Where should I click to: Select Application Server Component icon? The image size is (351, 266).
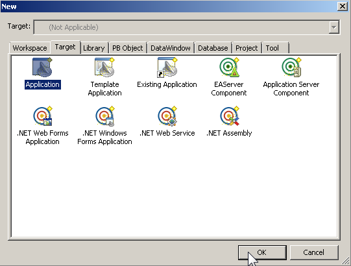click(291, 67)
